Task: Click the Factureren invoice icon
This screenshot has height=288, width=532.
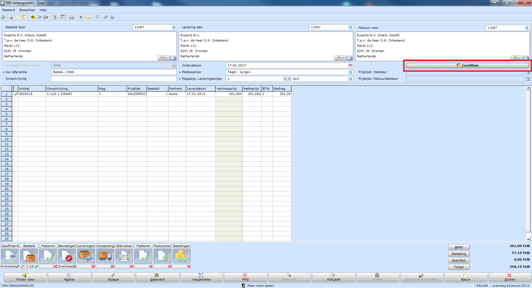Action: pos(162,256)
